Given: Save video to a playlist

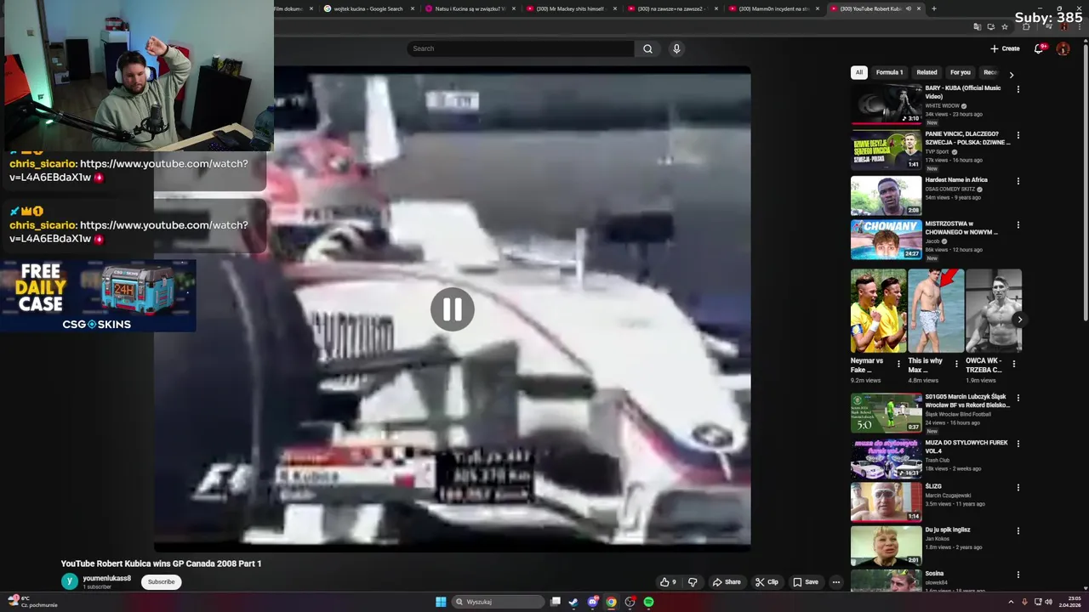Looking at the screenshot, I should pos(806,582).
